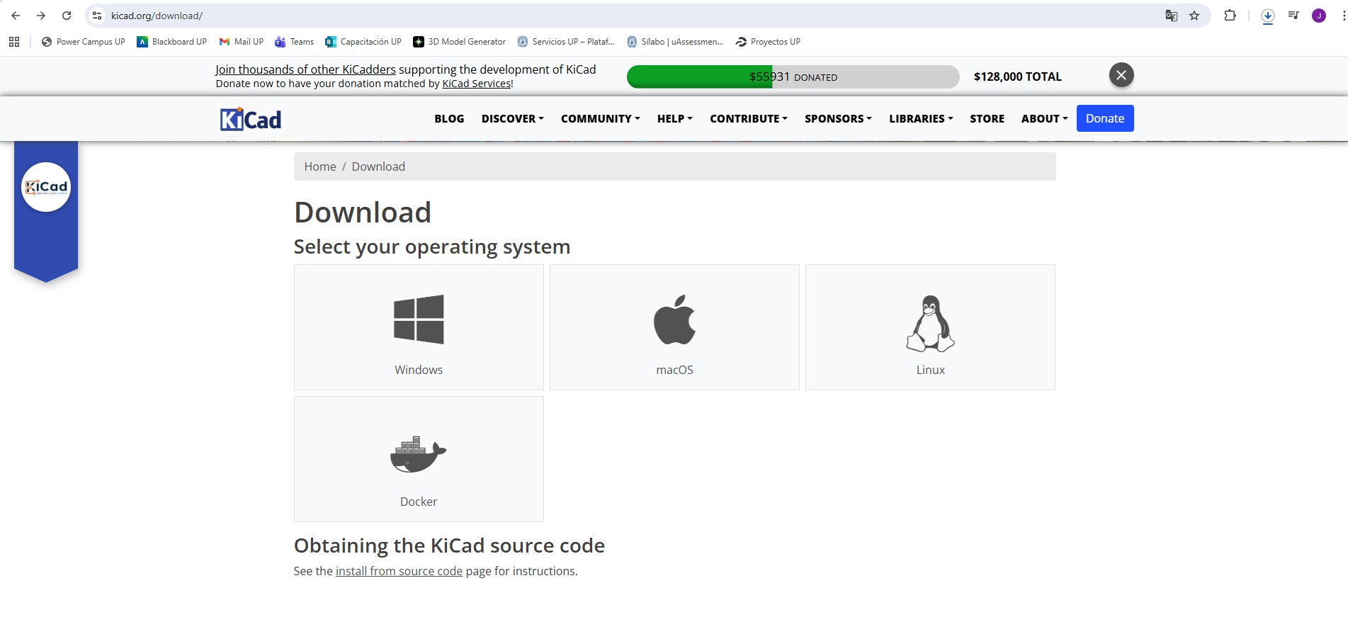Screen dimensions: 1348x622
Task: Open Google Translate for this page
Action: tap(1172, 16)
